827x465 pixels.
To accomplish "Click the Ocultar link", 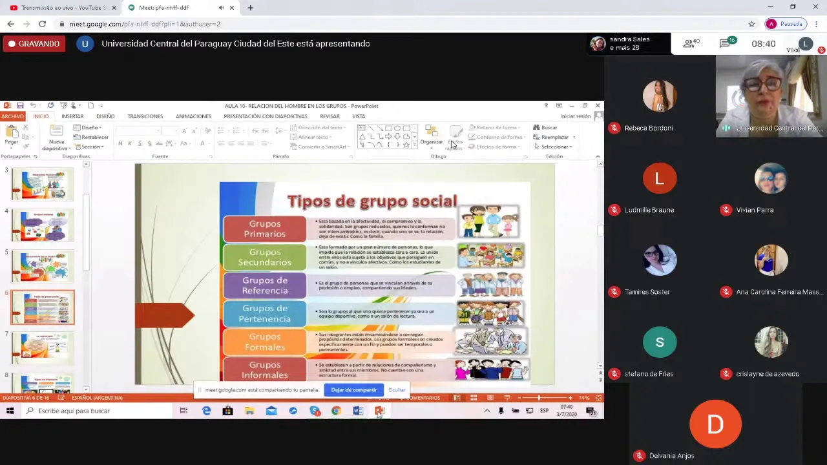I will pos(397,390).
